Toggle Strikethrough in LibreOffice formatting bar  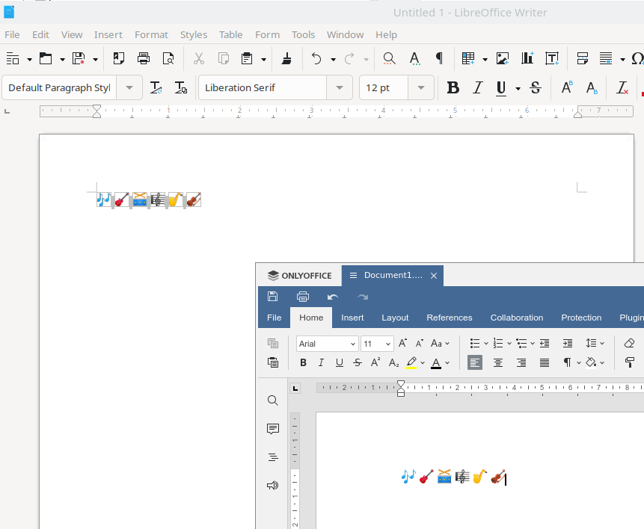click(535, 88)
